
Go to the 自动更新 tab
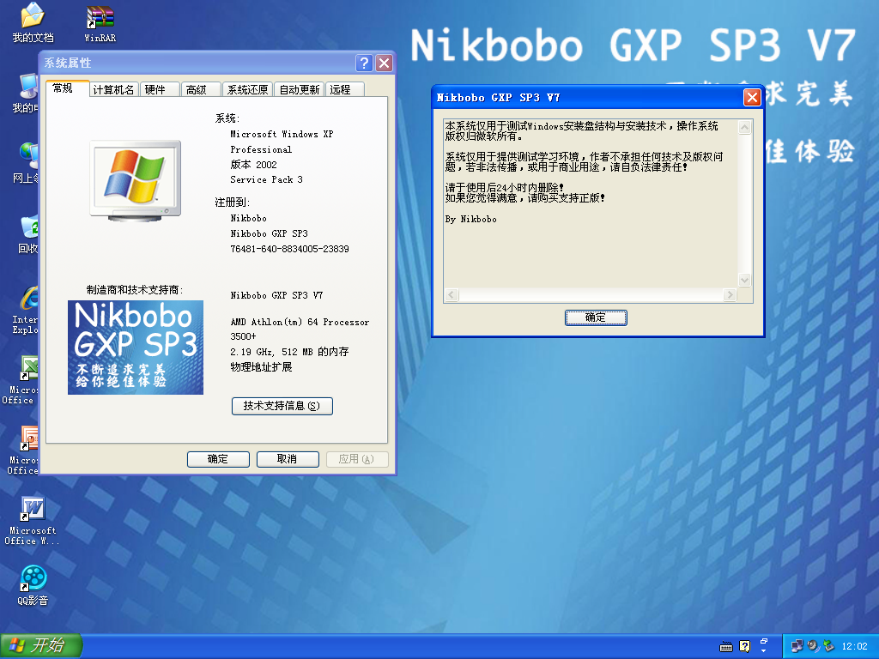click(300, 89)
